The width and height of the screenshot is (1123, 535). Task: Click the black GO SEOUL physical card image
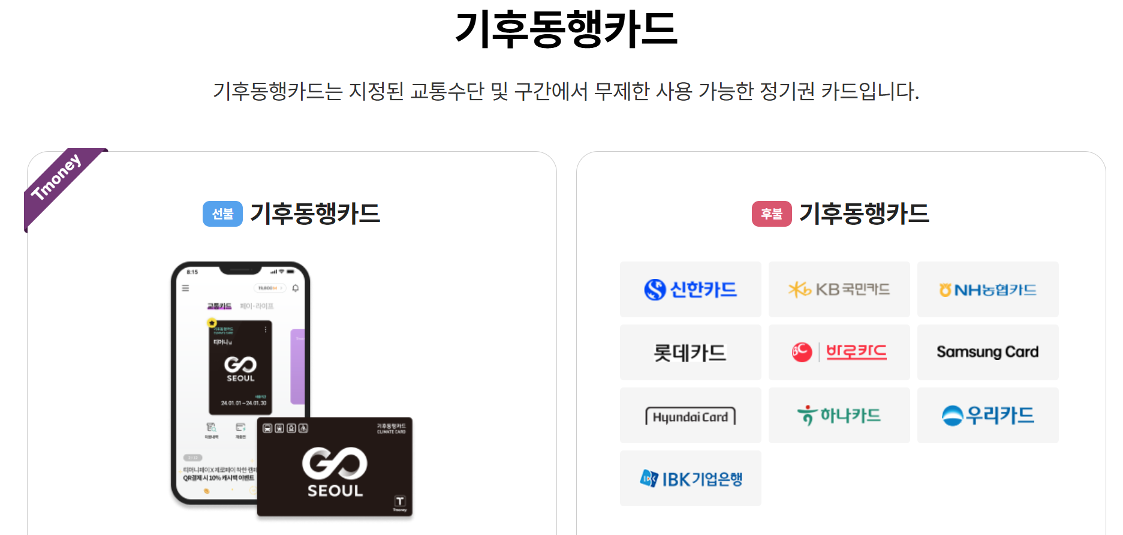point(335,467)
